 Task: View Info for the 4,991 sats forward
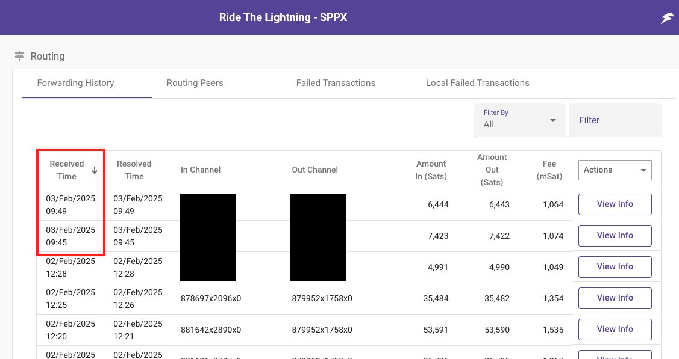[615, 266]
